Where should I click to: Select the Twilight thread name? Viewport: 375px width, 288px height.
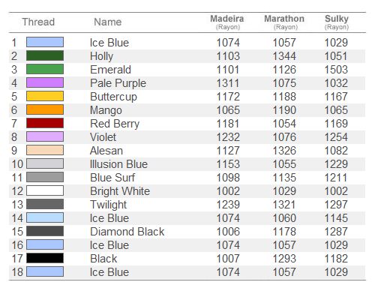click(109, 205)
